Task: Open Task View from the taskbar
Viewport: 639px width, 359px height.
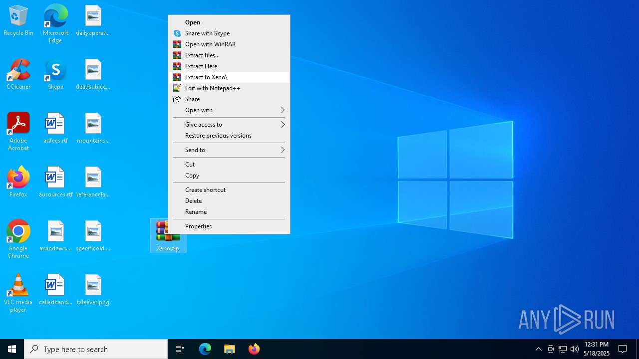Action: tap(180, 349)
